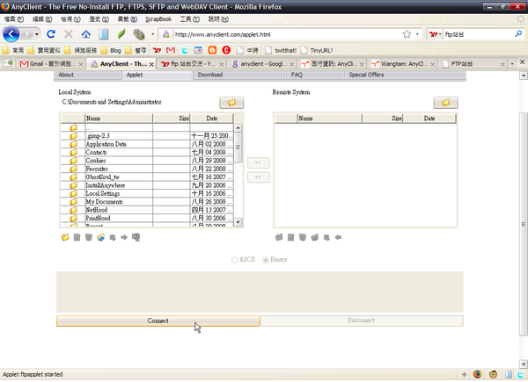The height and width of the screenshot is (382, 528).
Task: Switch to anyclient Google search tab
Action: click(x=261, y=64)
